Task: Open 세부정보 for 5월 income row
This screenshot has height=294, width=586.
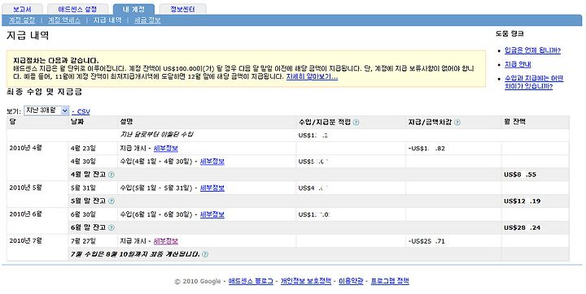Action: (212, 188)
